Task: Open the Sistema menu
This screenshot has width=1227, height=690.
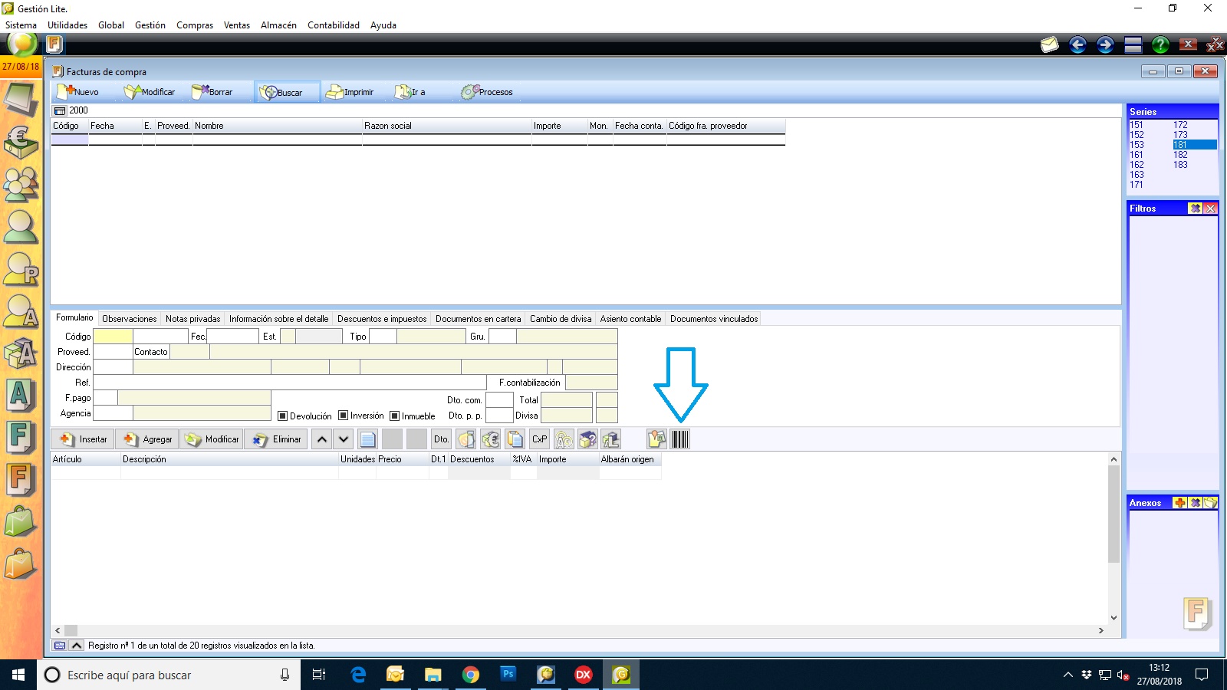Action: tap(21, 25)
